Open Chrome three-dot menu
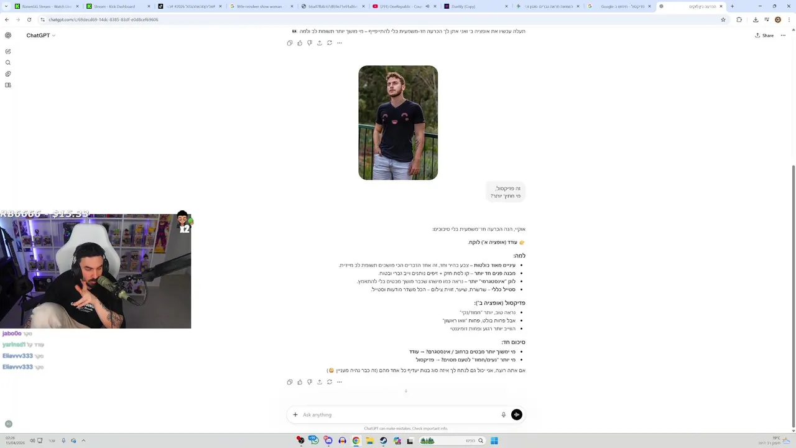The image size is (796, 448). tap(789, 19)
